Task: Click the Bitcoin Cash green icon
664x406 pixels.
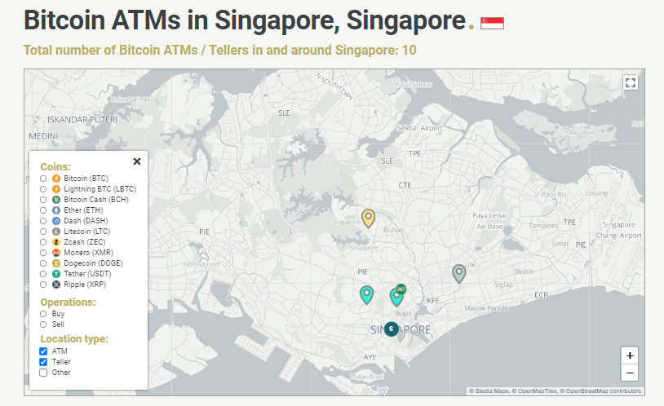Action: tap(56, 200)
